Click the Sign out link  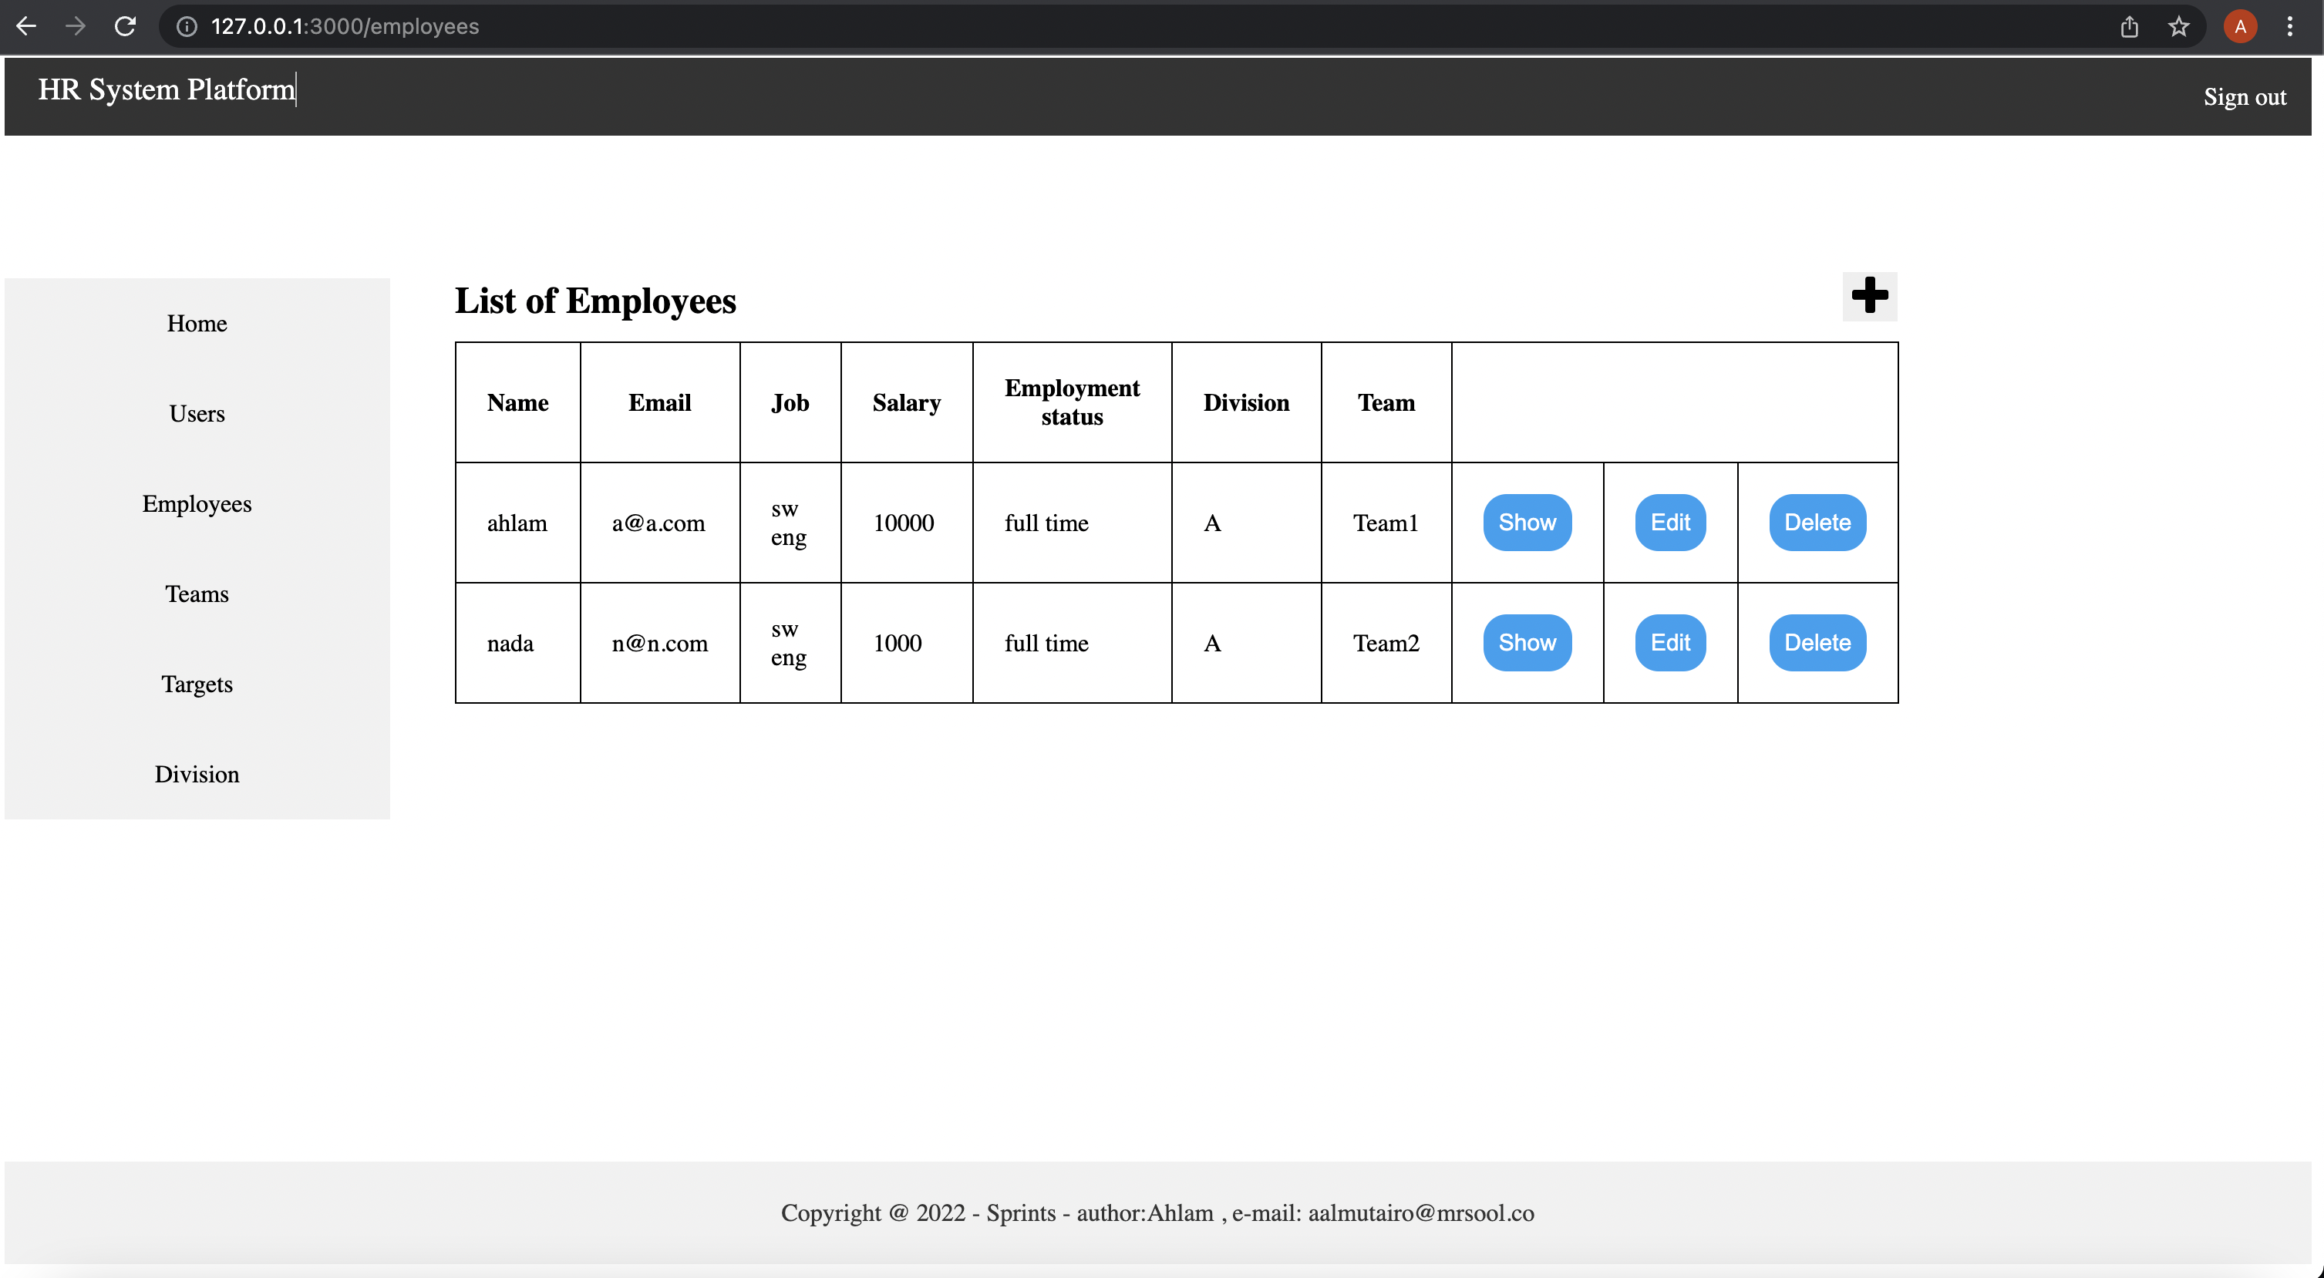click(x=2244, y=96)
